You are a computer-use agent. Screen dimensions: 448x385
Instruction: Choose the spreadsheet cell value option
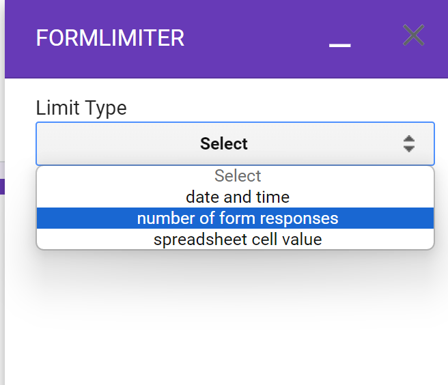pos(238,240)
